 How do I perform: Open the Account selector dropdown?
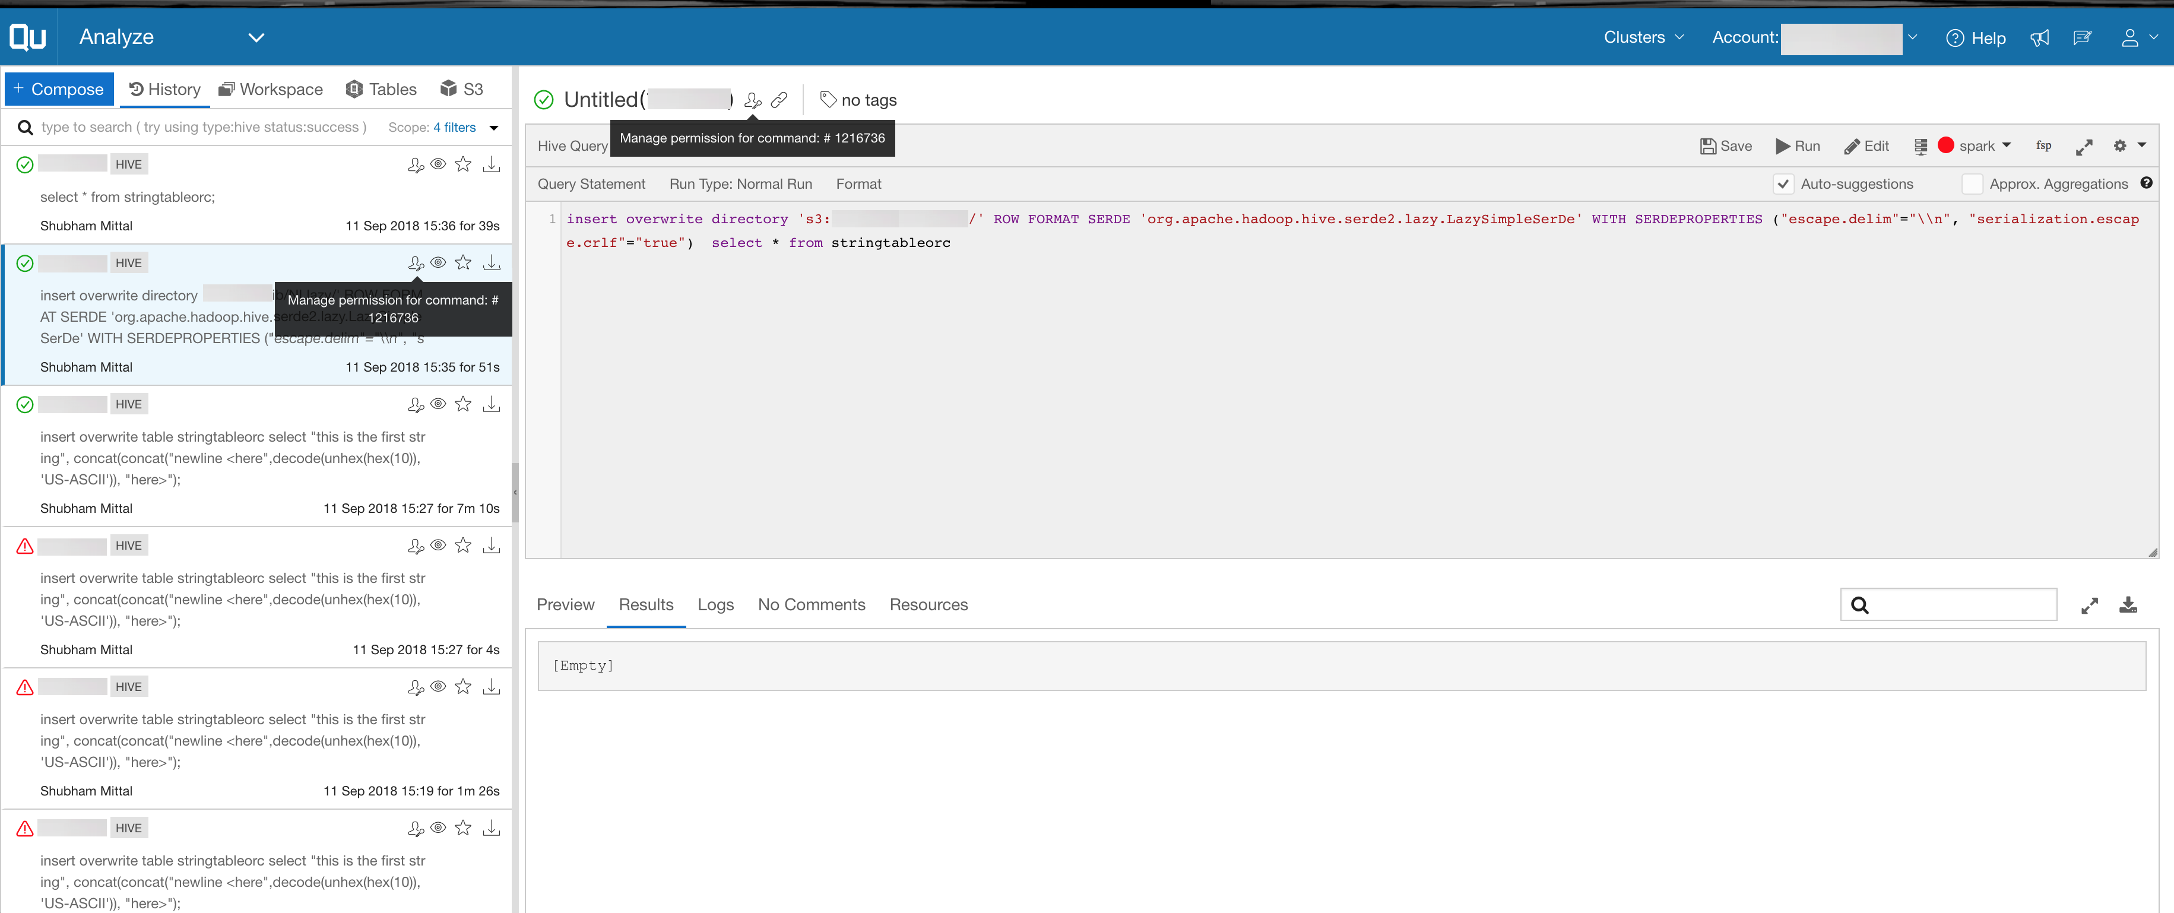pos(1912,38)
